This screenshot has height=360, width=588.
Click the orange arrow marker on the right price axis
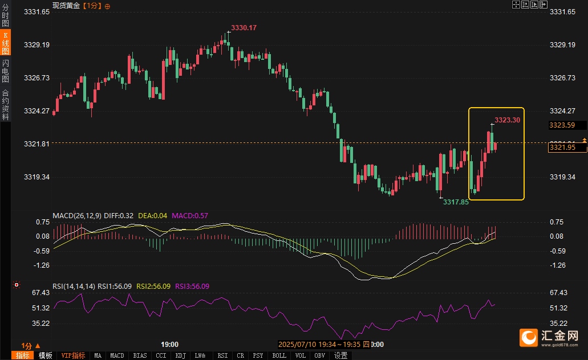(584, 140)
